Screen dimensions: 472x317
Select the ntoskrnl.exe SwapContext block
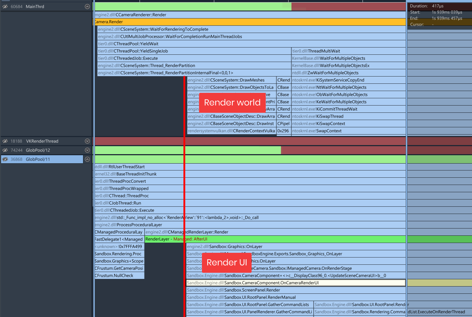point(348,131)
